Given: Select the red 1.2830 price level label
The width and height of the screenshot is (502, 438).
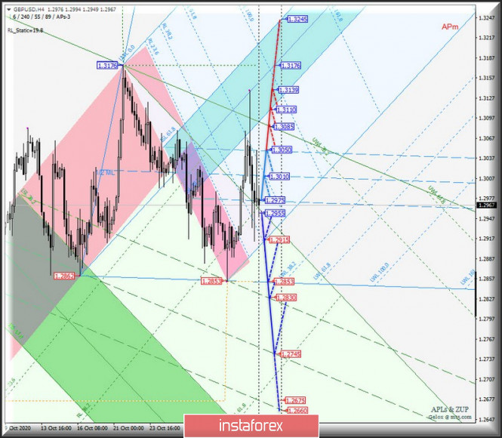Looking at the screenshot, I should [x=286, y=298].
